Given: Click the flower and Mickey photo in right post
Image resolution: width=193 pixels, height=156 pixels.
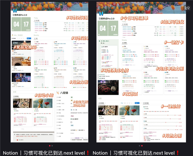Looking at the screenshot, I should (x=109, y=87).
